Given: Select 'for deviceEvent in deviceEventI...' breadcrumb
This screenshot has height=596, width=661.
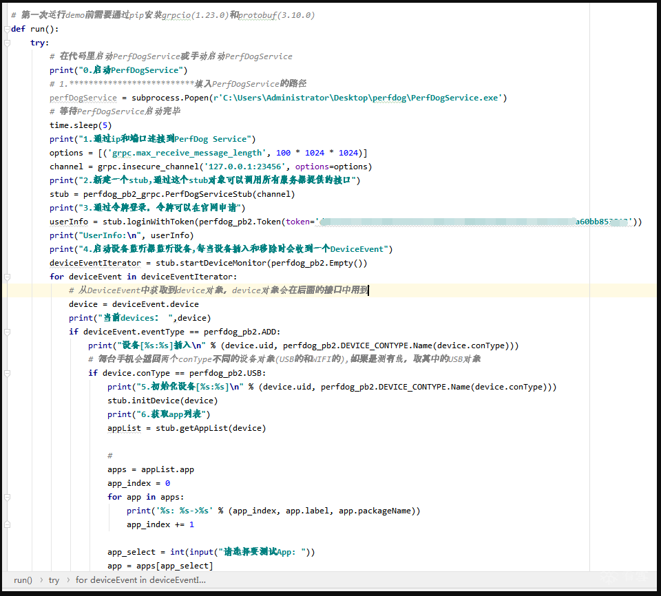Looking at the screenshot, I should (140, 580).
